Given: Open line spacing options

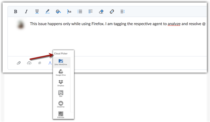Looking at the screenshot, I should tap(122, 11).
